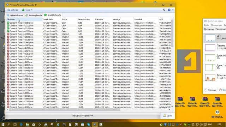Open Action Center notification icon
Screen dimensions: 226x127
tap(205, 125)
